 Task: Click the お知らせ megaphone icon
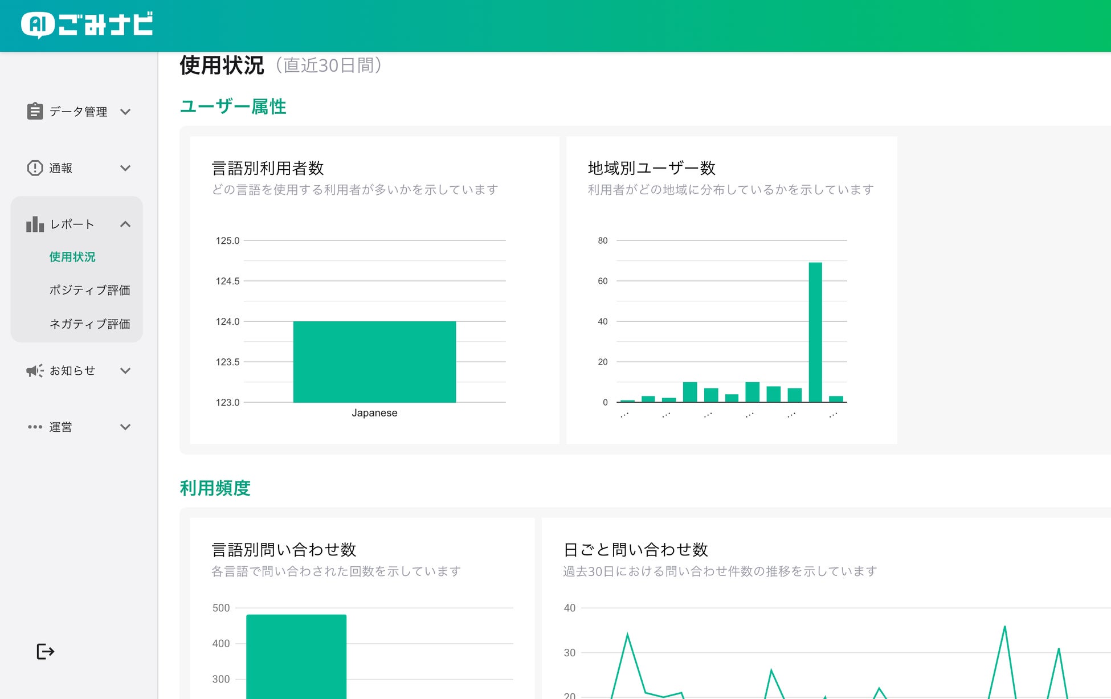point(35,371)
